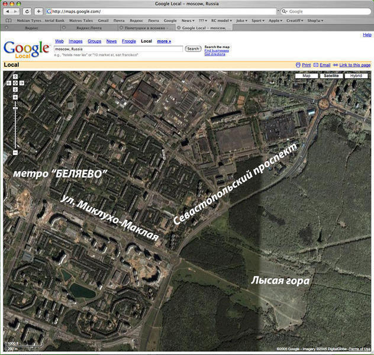Open the 'Link to this page' link
This screenshot has width=374, height=355.
click(354, 64)
